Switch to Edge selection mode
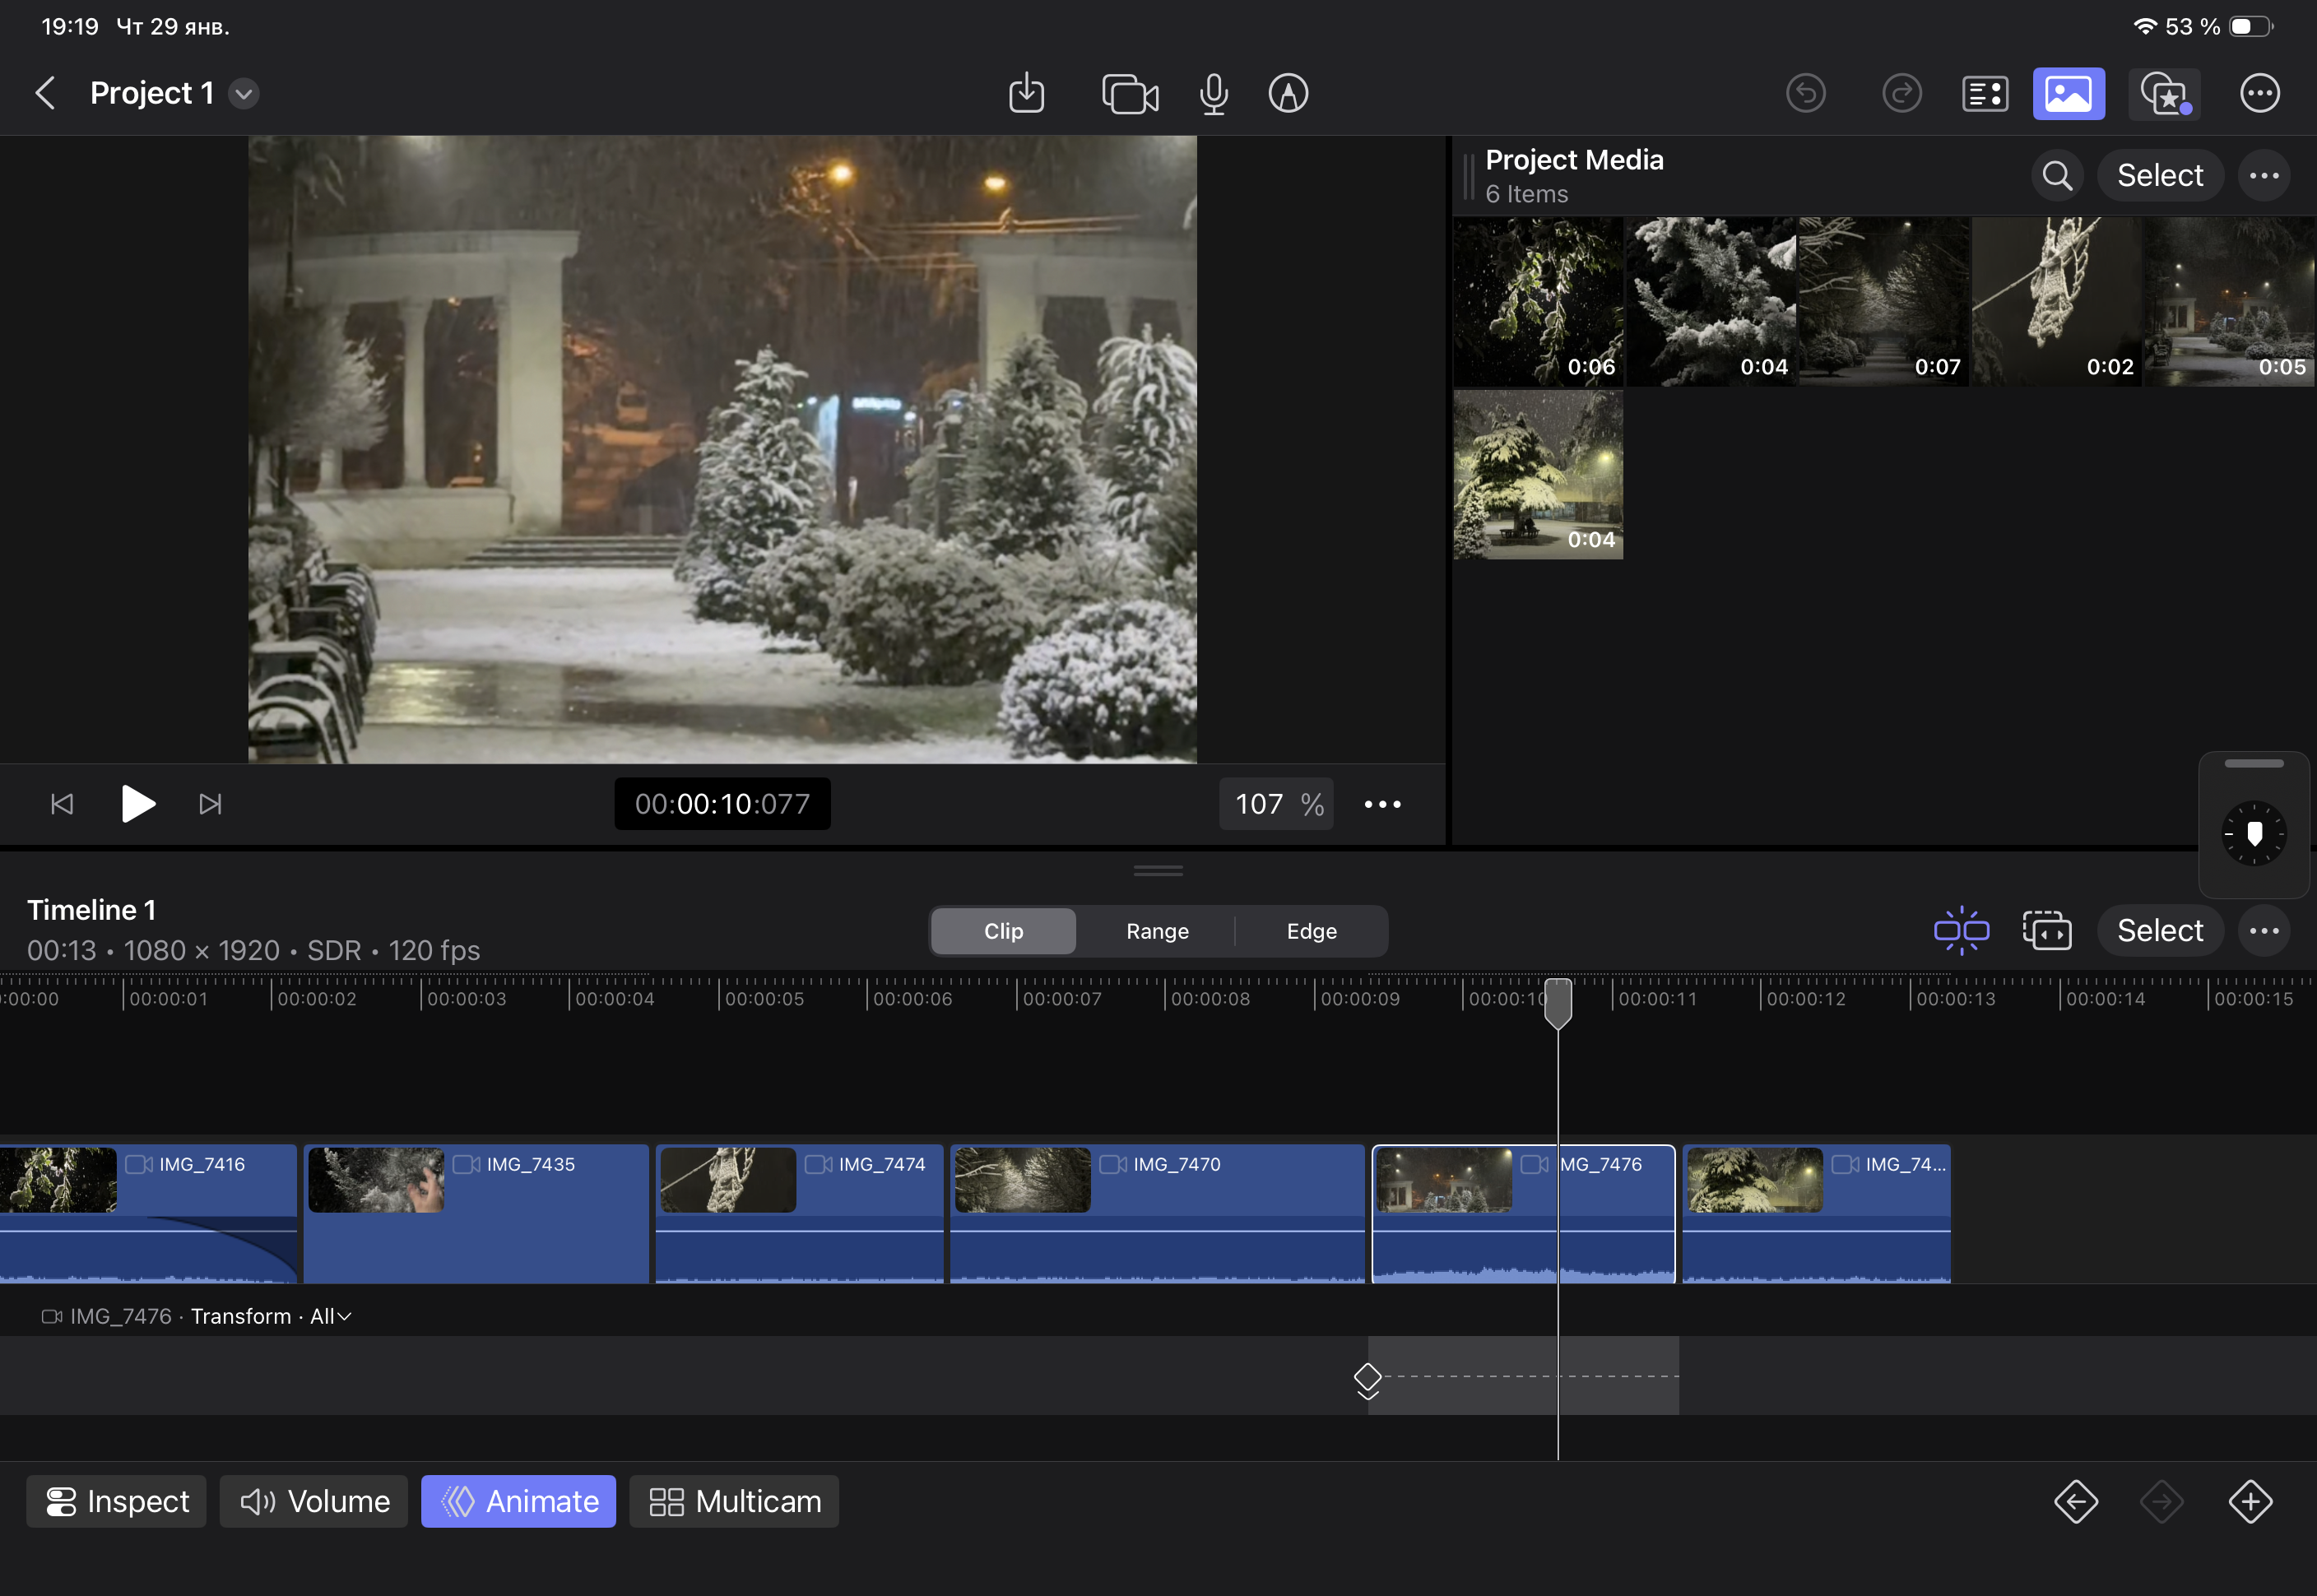Viewport: 2317px width, 1596px height. 1311,931
